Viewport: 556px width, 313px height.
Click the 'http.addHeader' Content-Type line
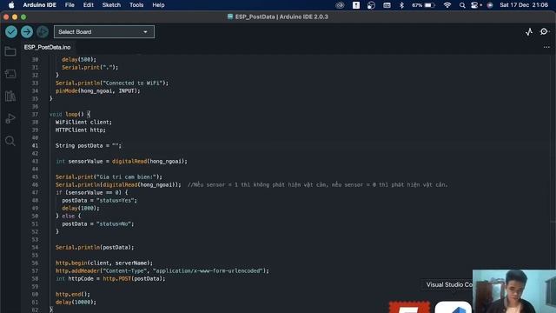162,270
